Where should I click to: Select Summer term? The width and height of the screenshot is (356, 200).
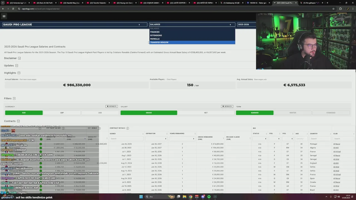[x=255, y=113]
